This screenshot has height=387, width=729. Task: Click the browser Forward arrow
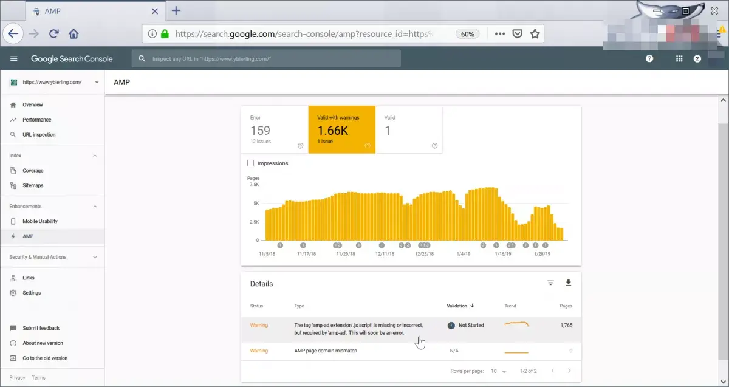(x=34, y=34)
